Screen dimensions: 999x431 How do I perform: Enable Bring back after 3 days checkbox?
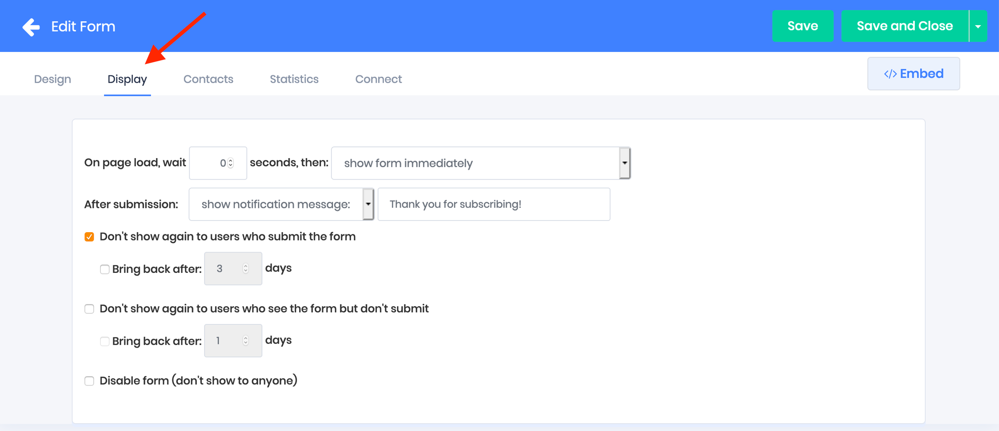coord(104,269)
